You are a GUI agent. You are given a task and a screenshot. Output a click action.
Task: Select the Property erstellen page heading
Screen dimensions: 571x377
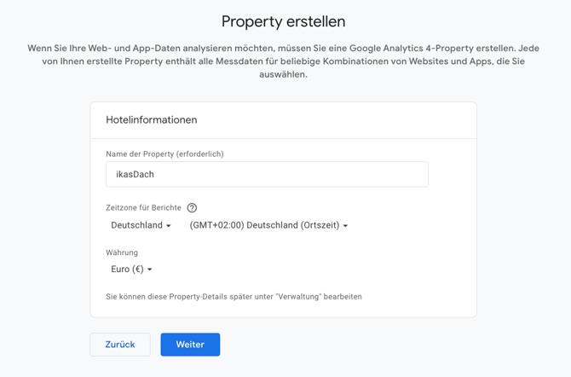[283, 21]
